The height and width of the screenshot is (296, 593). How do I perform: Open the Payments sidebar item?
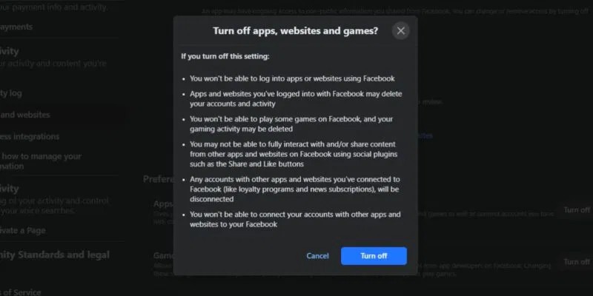point(16,27)
